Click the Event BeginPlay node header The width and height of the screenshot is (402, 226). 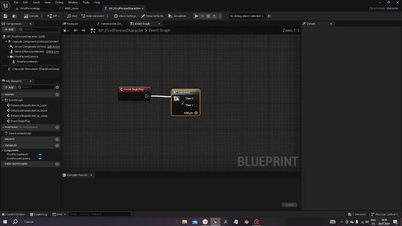(x=134, y=89)
